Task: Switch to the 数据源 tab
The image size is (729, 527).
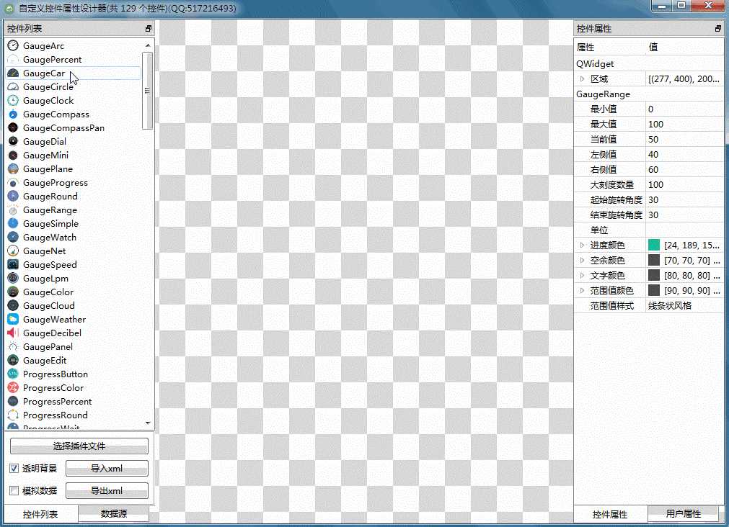Action: tap(113, 513)
